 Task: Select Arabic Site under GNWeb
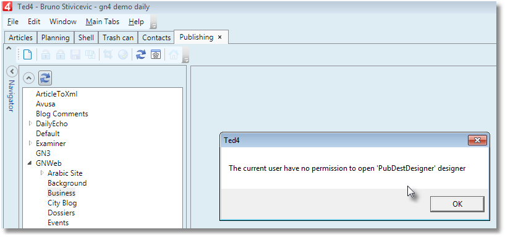[65, 173]
